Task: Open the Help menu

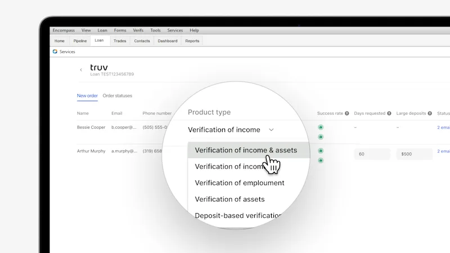Action: pyautogui.click(x=194, y=30)
